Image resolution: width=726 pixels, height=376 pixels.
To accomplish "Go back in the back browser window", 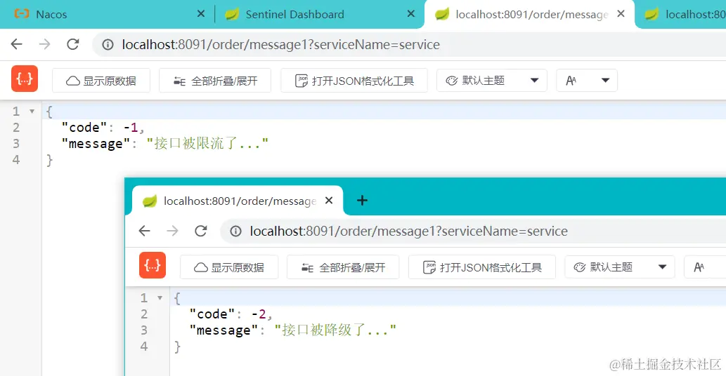I will coord(17,44).
